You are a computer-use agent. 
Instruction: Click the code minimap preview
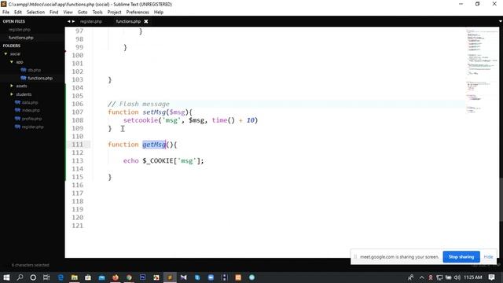pyautogui.click(x=482, y=71)
